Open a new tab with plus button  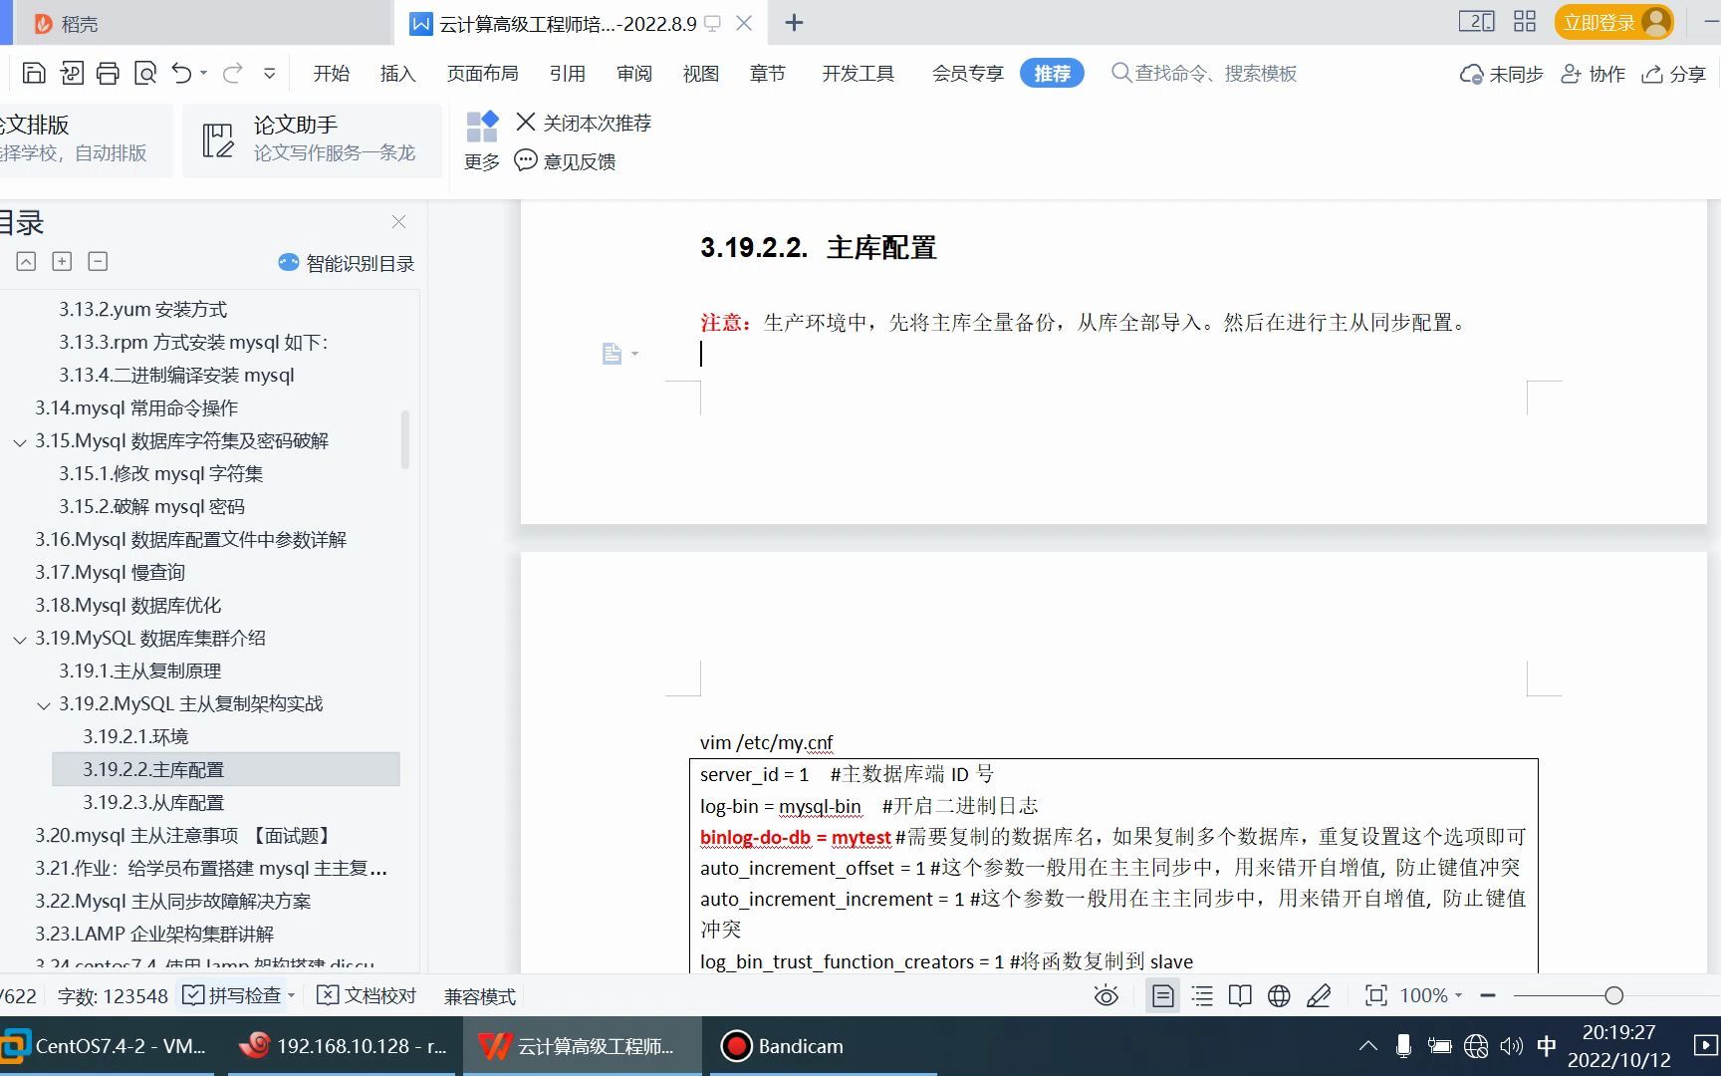tap(794, 23)
